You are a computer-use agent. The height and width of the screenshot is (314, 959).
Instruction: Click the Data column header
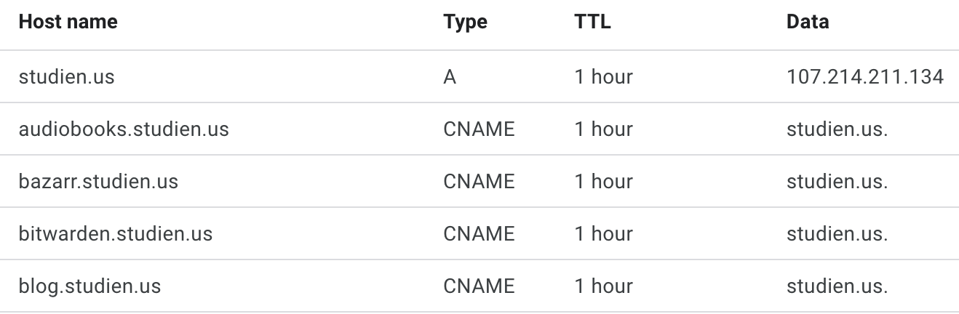[807, 23]
